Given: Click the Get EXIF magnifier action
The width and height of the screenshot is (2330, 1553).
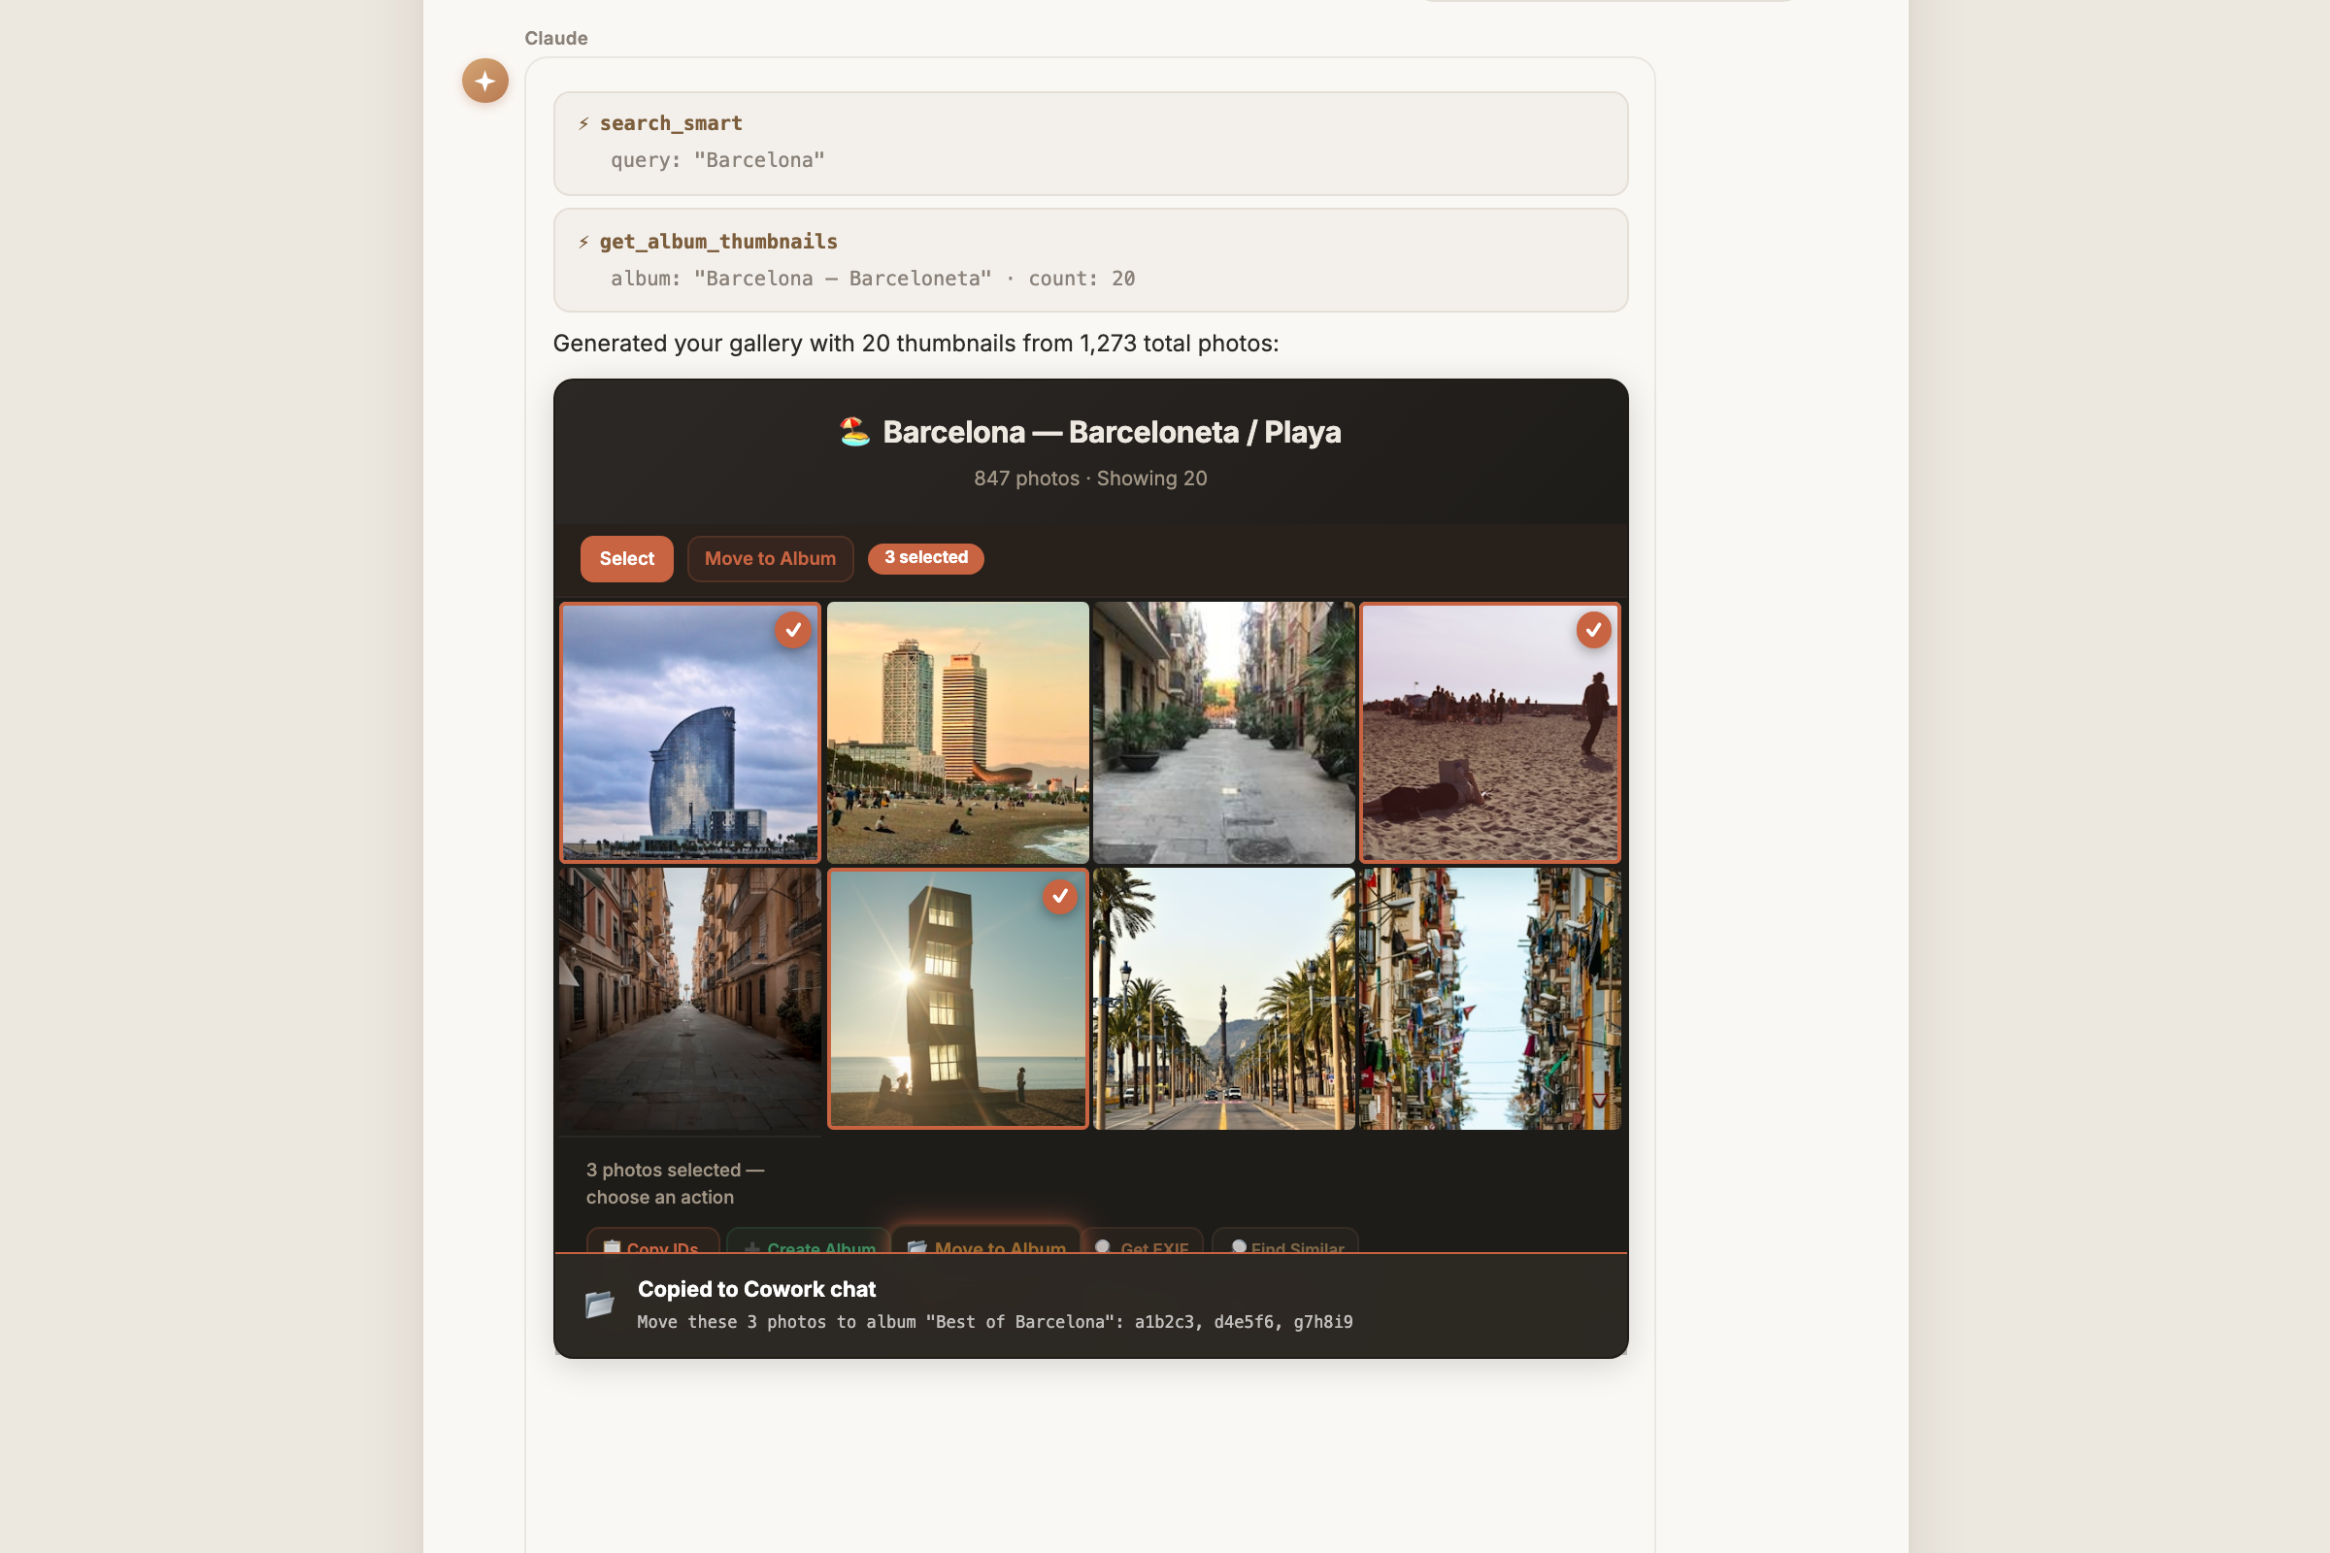Looking at the screenshot, I should pyautogui.click(x=1143, y=1243).
